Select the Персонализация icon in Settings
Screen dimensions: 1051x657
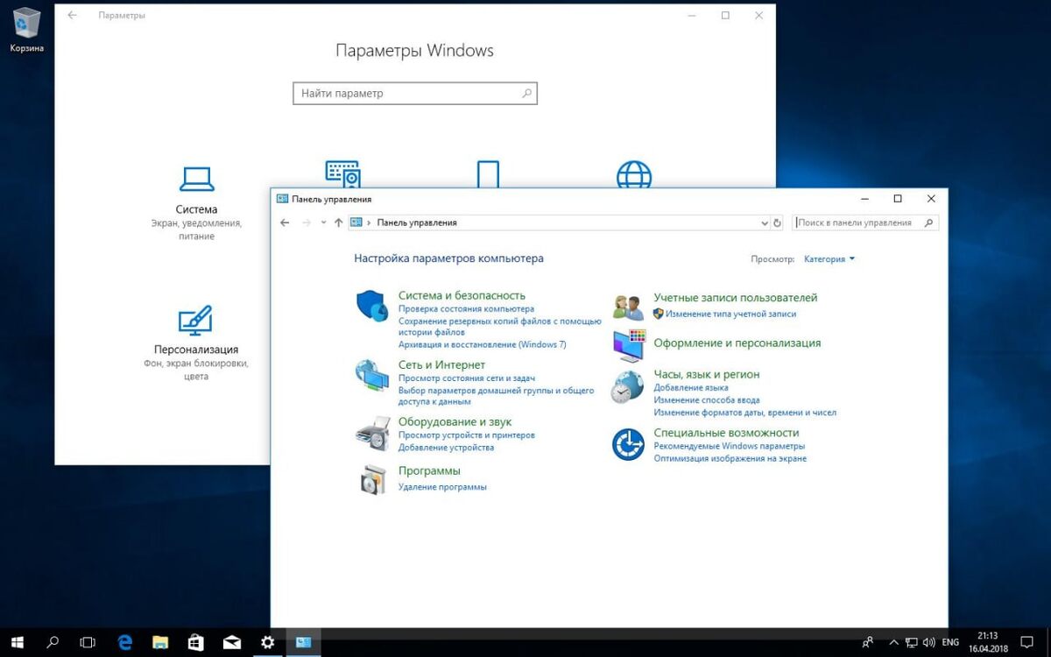click(195, 321)
